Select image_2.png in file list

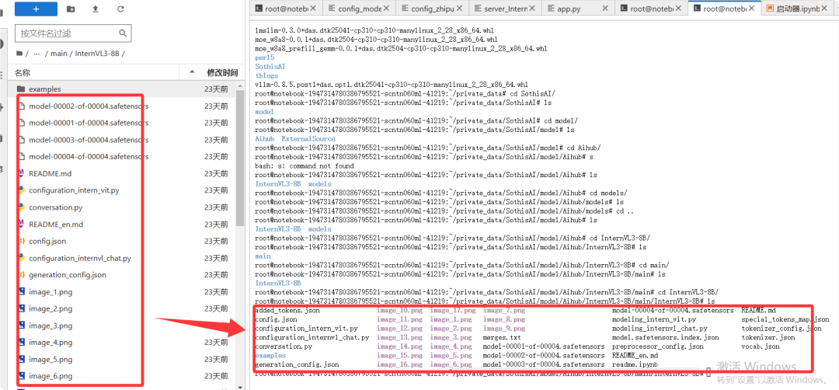pyautogui.click(x=50, y=308)
